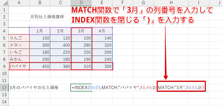
Task: Select row header 5
Action: tap(4, 38)
